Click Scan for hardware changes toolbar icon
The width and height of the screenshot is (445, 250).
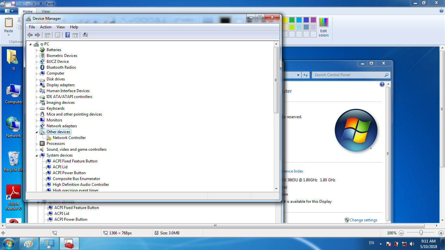(85, 35)
